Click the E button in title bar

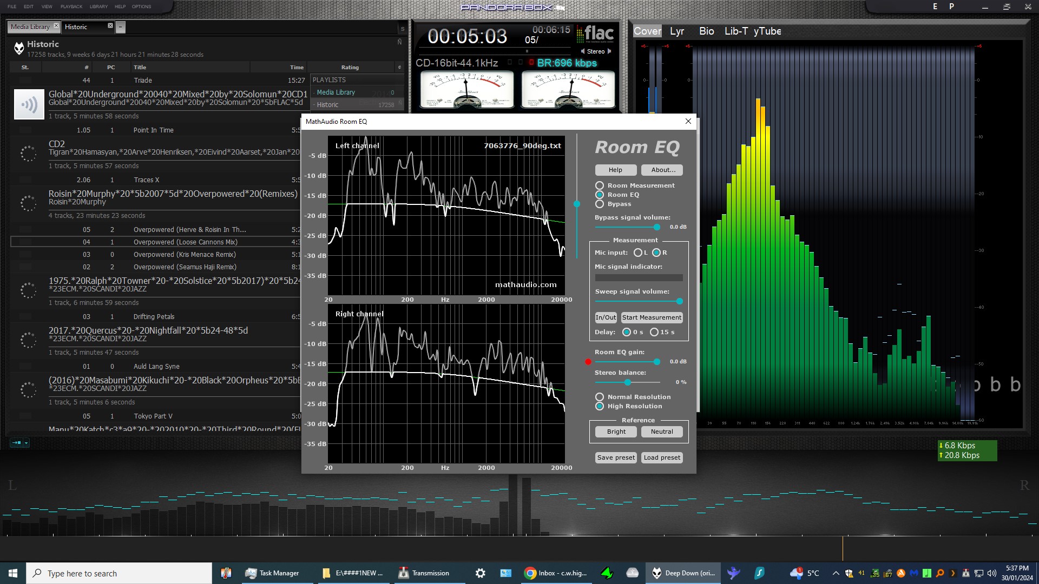(x=935, y=6)
